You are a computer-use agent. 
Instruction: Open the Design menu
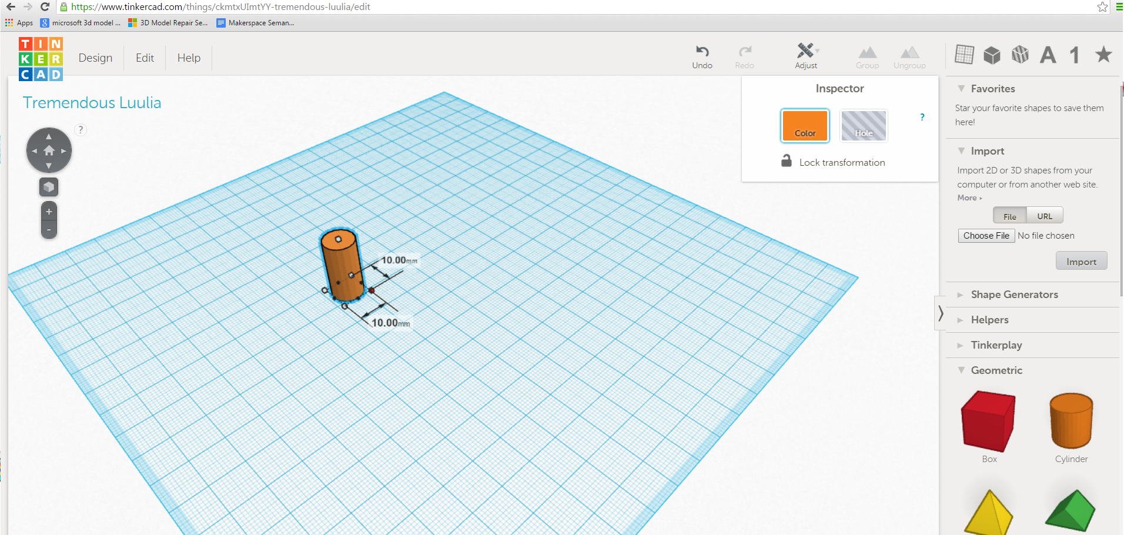click(x=95, y=58)
